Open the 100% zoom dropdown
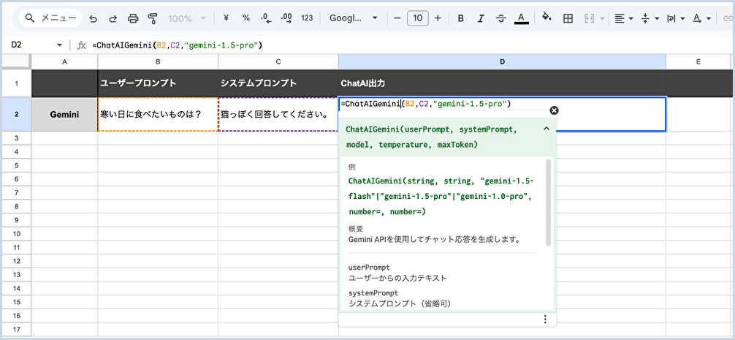735x340 pixels. click(x=187, y=19)
